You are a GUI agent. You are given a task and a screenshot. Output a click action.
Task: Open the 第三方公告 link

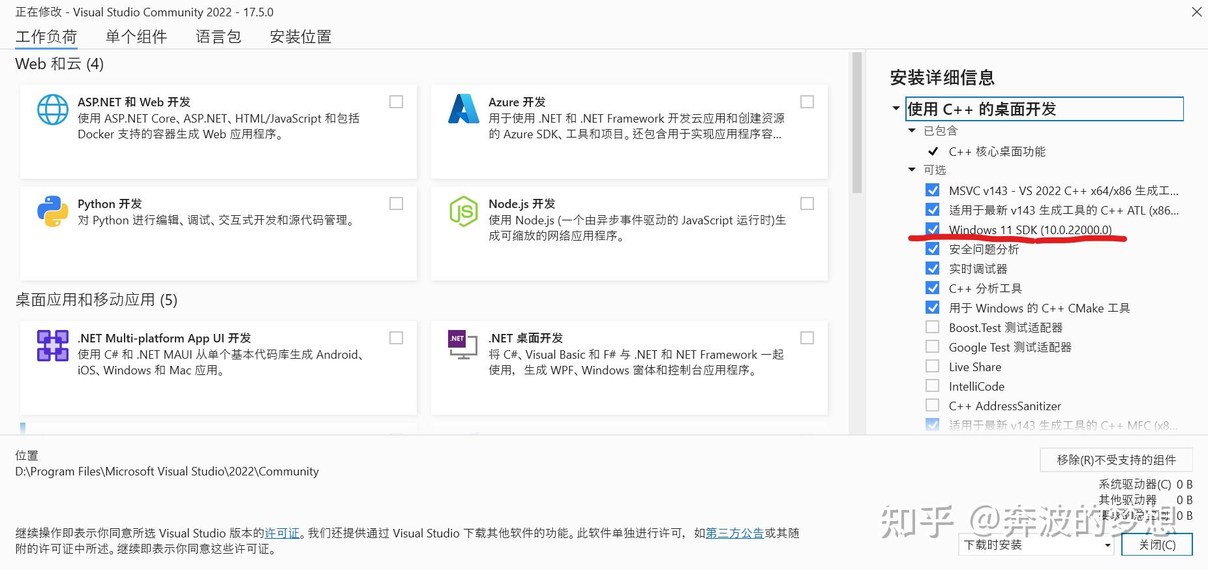734,533
